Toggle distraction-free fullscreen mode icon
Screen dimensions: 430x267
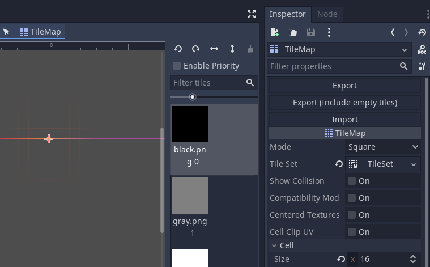[x=252, y=14]
